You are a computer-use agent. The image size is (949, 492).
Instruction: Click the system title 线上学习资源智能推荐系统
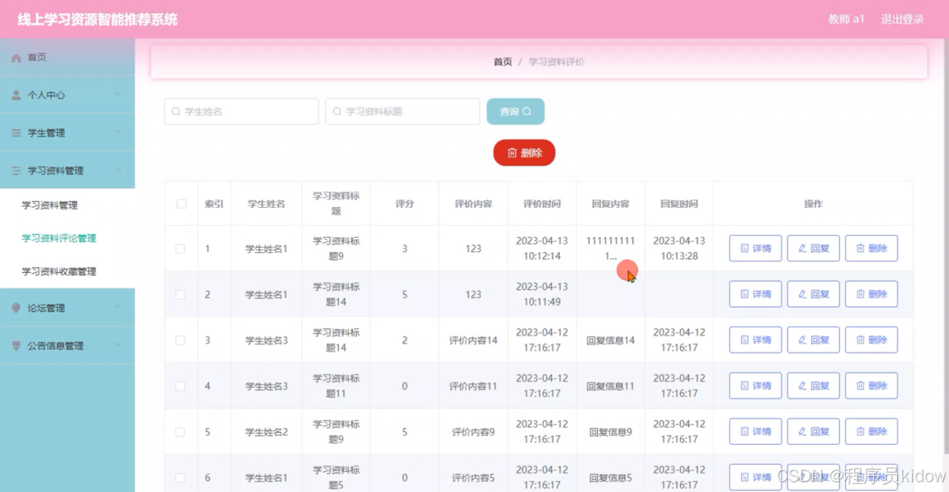pos(98,19)
